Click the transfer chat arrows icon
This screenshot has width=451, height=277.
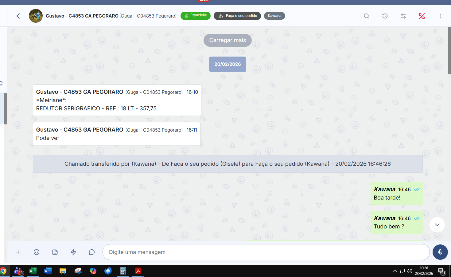(403, 16)
